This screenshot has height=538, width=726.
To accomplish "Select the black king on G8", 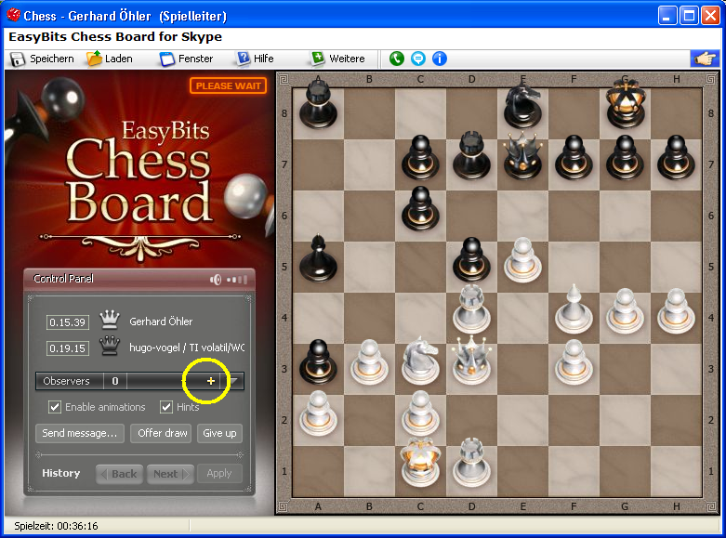I will [x=625, y=104].
